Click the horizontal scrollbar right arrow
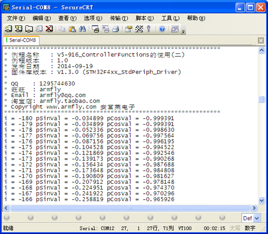The image size is (268, 234). (x=254, y=208)
